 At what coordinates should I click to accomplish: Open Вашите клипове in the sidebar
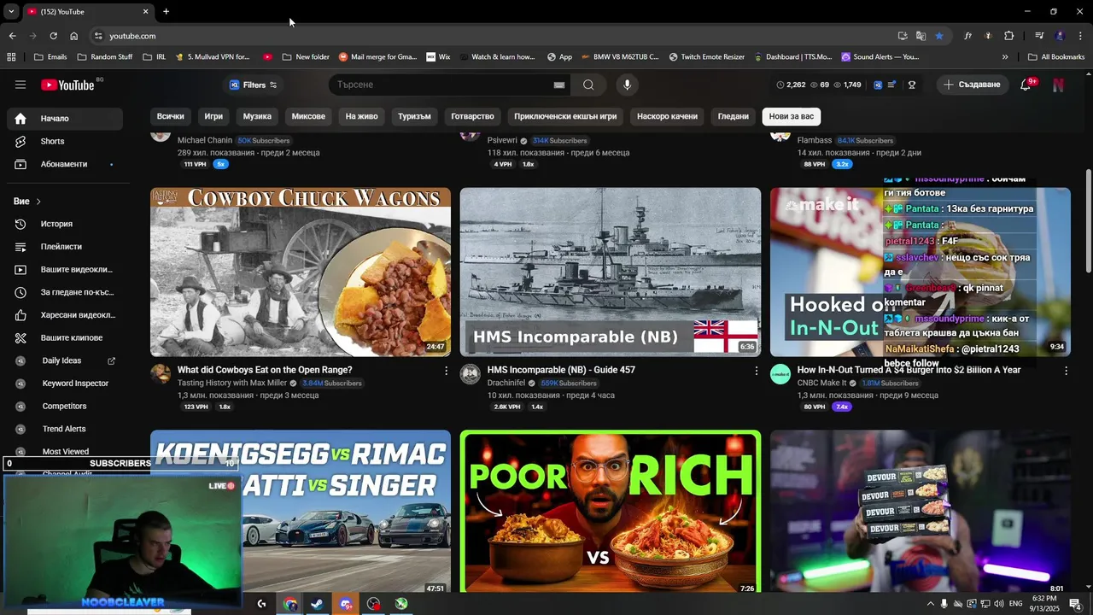click(x=65, y=337)
